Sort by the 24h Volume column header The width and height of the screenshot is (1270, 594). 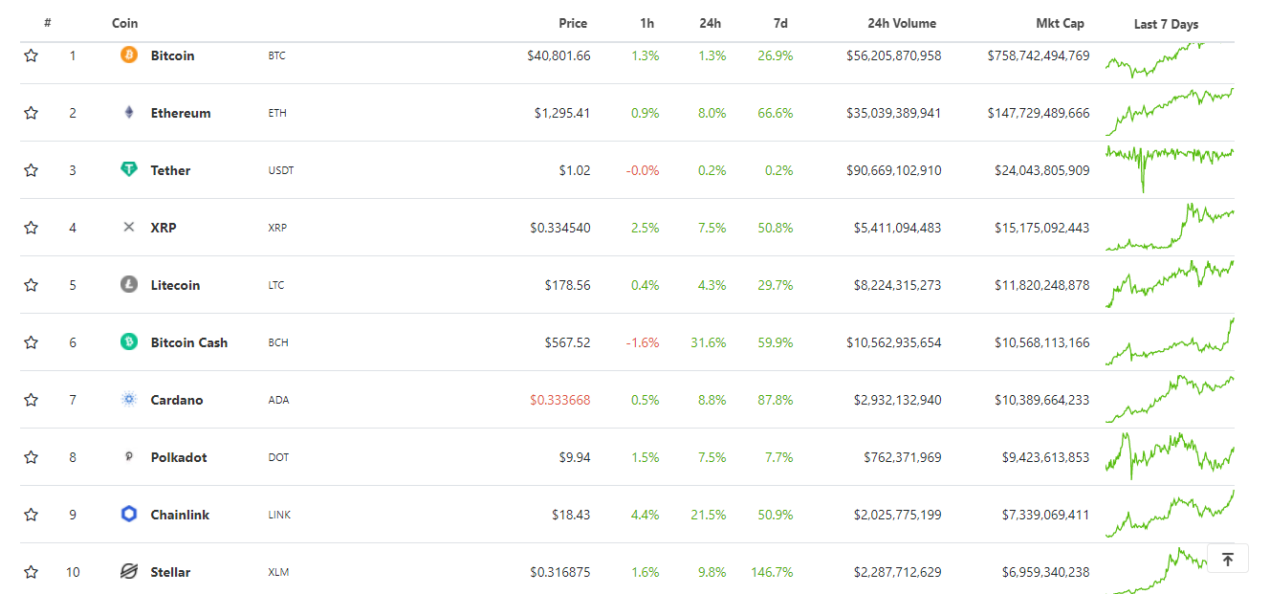click(901, 23)
